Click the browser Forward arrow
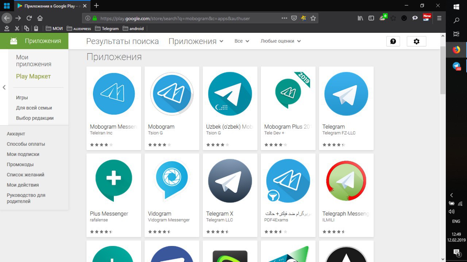This screenshot has width=467, height=262. click(18, 18)
